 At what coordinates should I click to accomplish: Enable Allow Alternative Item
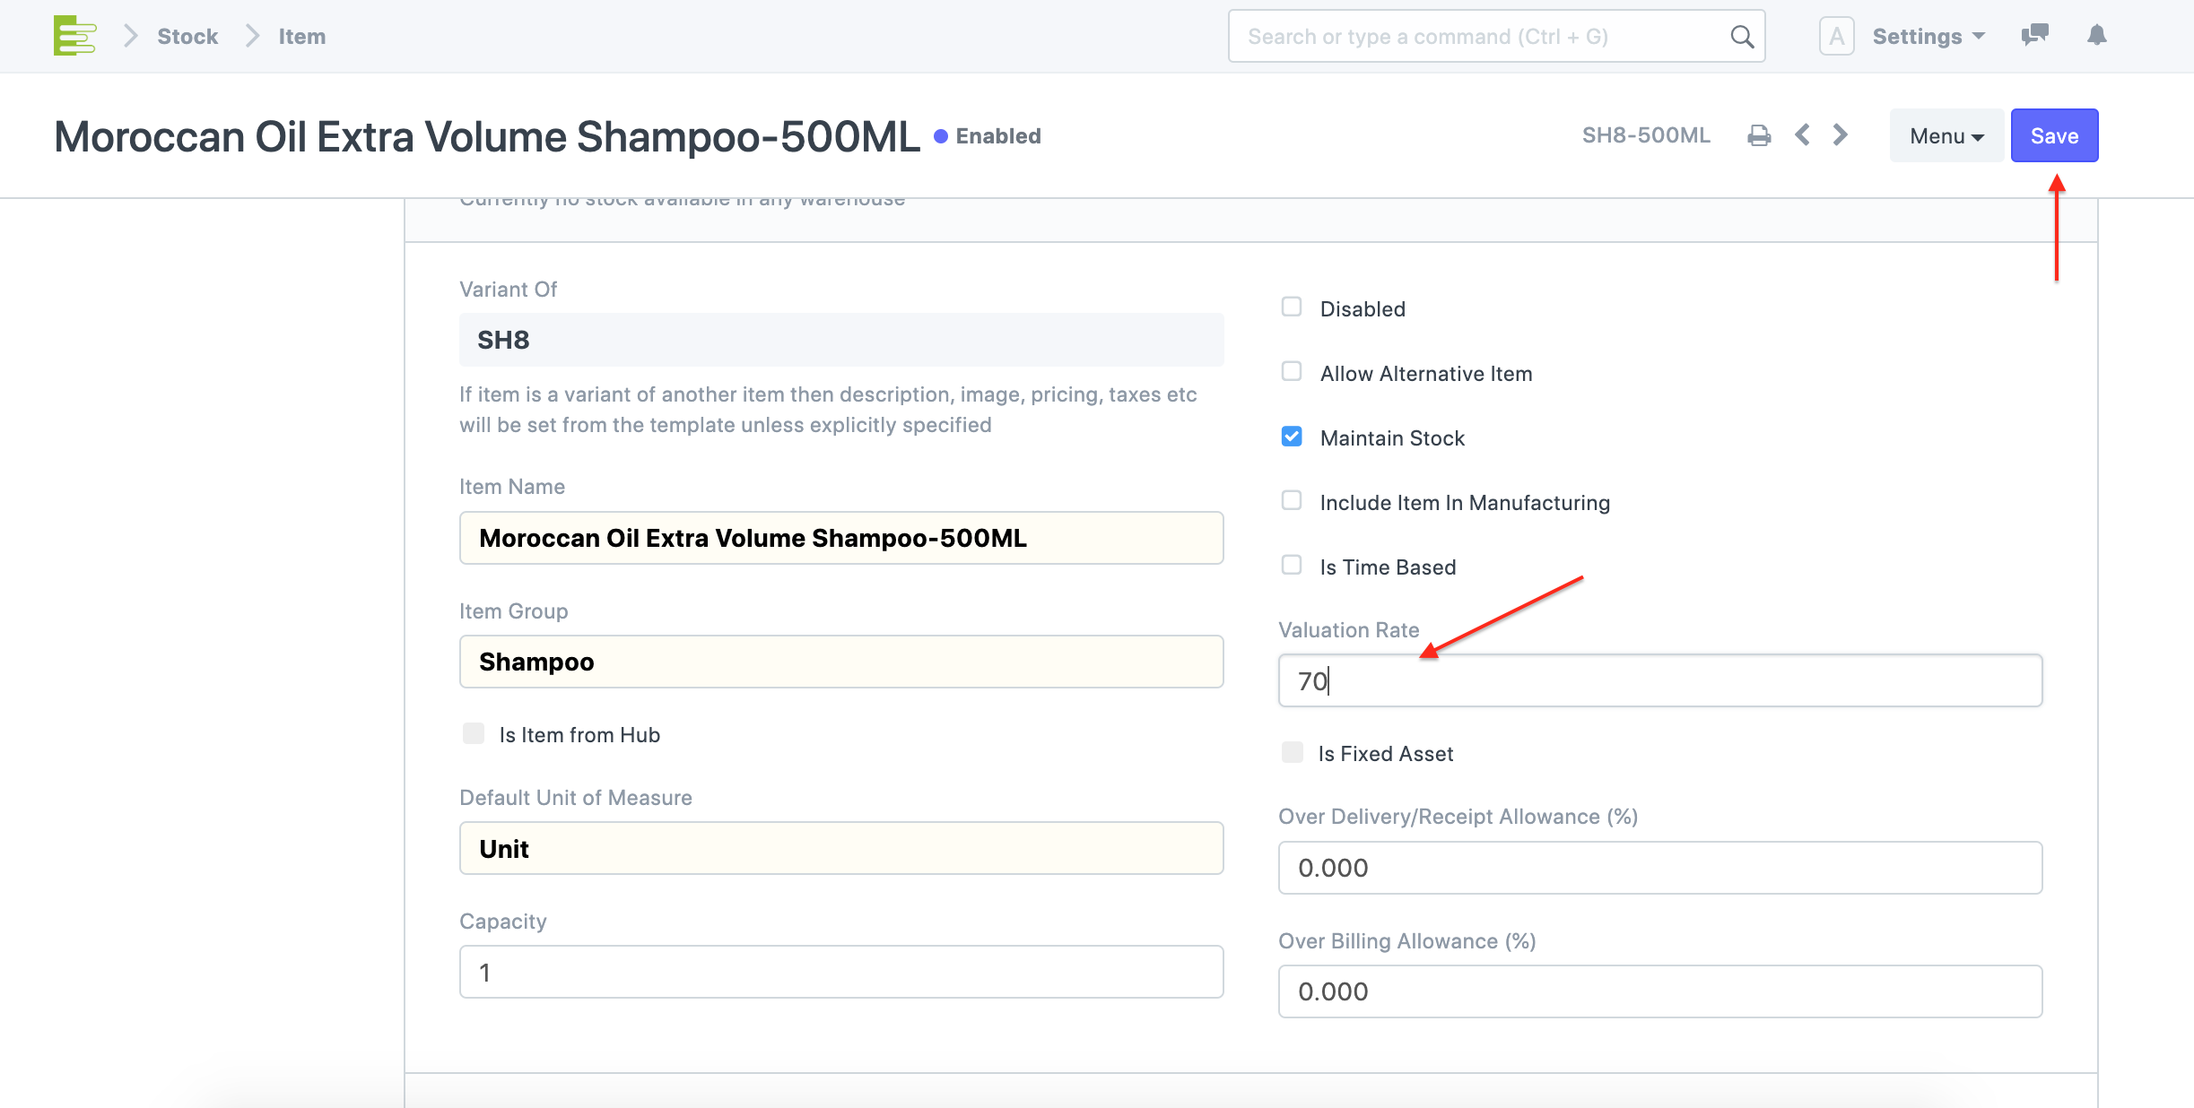point(1292,372)
